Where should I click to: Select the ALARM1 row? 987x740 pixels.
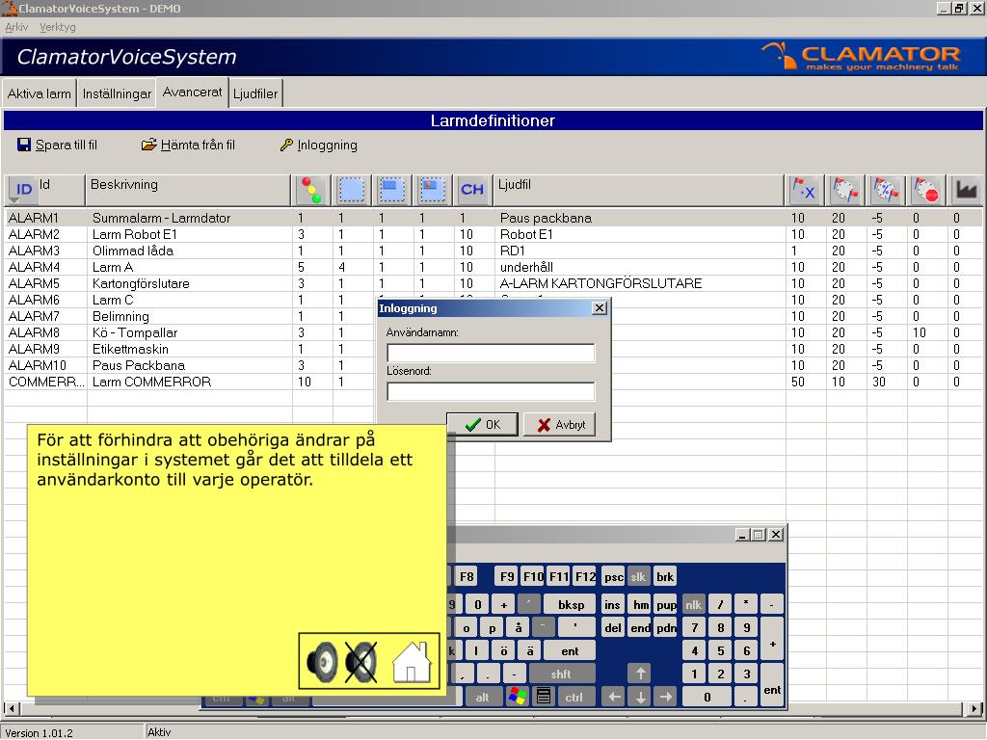point(493,218)
